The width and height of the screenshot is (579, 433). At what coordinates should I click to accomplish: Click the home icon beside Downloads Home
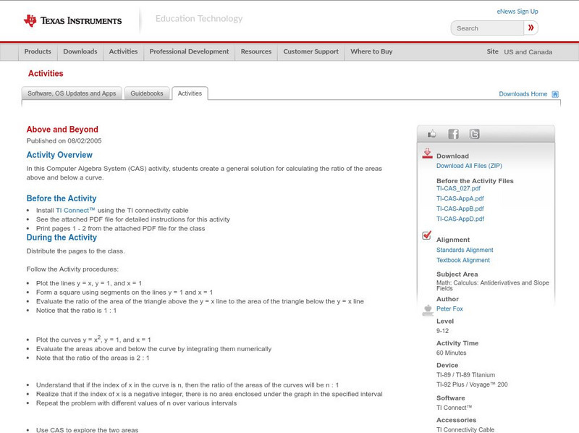pos(555,94)
